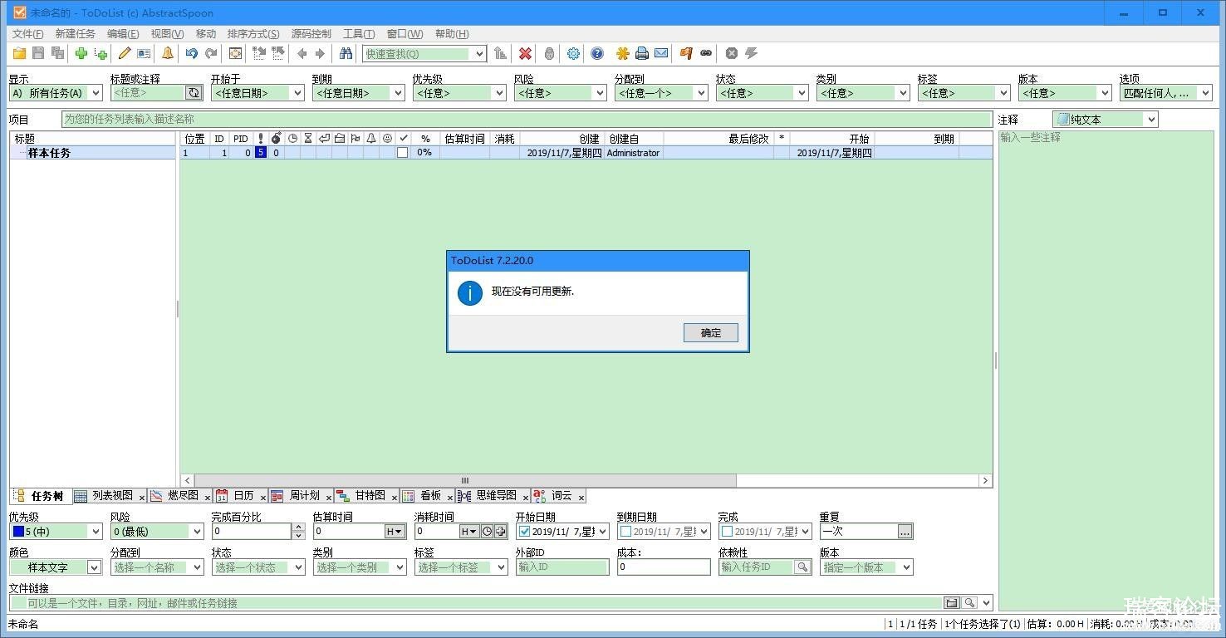Click the browse folder icon in file link field
The height and width of the screenshot is (638, 1226).
point(952,603)
